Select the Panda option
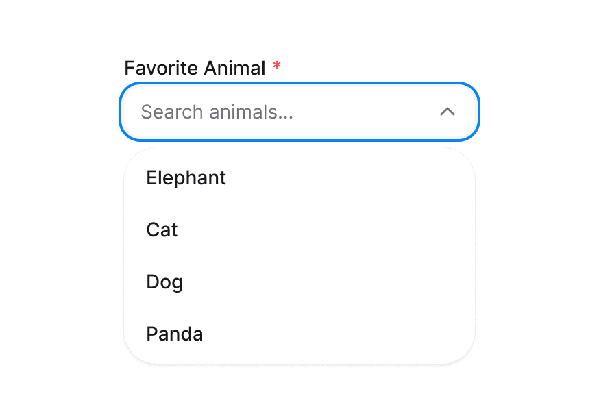 pos(175,334)
